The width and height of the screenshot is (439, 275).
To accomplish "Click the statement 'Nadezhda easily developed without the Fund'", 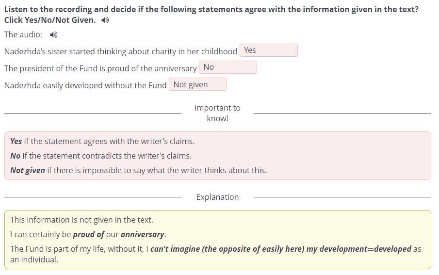I will (x=85, y=85).
